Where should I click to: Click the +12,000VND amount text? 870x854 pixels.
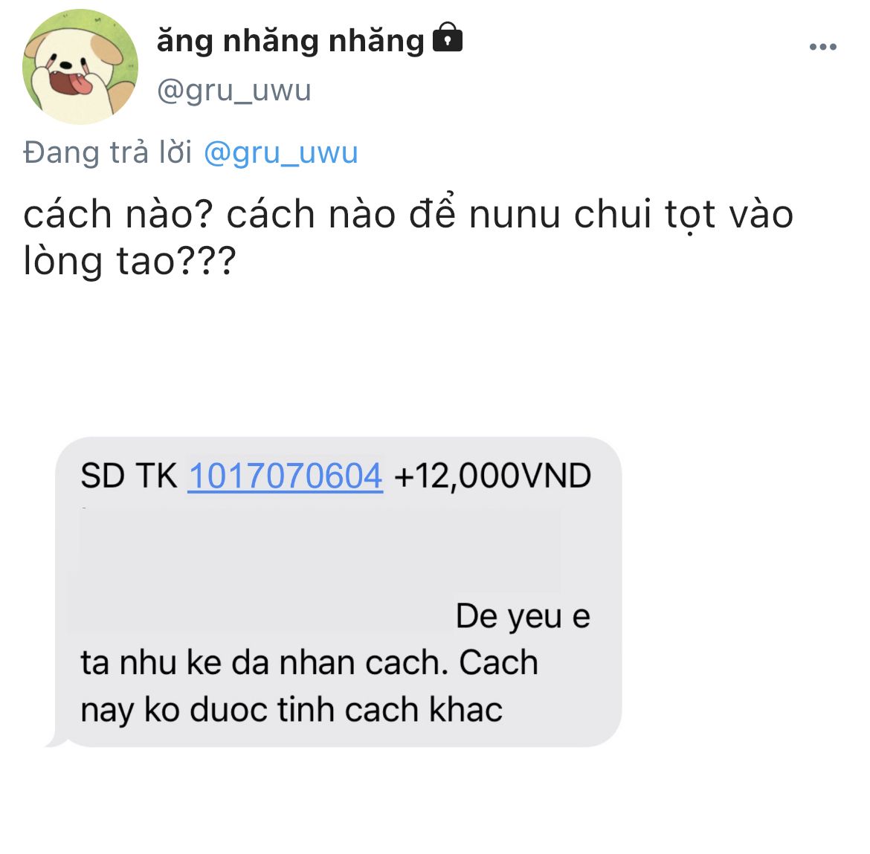click(493, 476)
